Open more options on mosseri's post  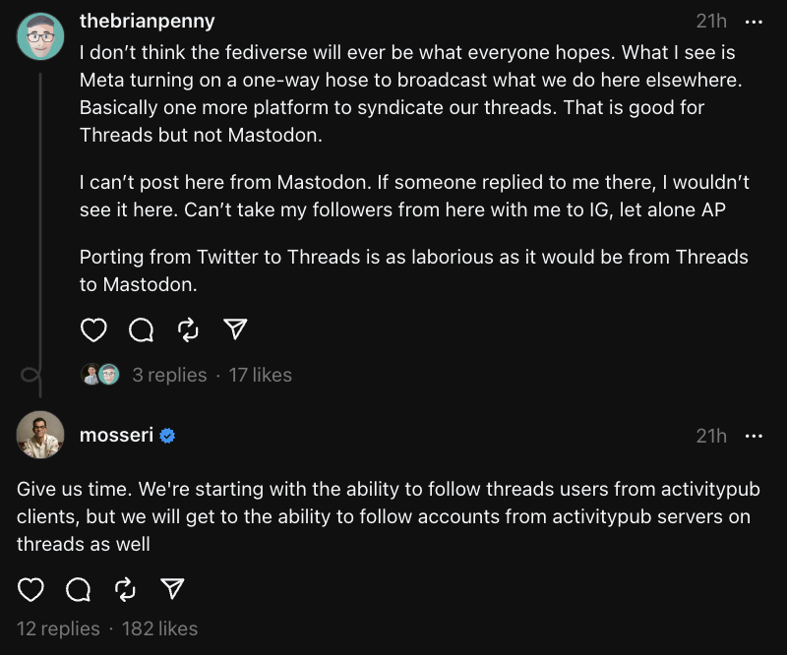coord(755,436)
